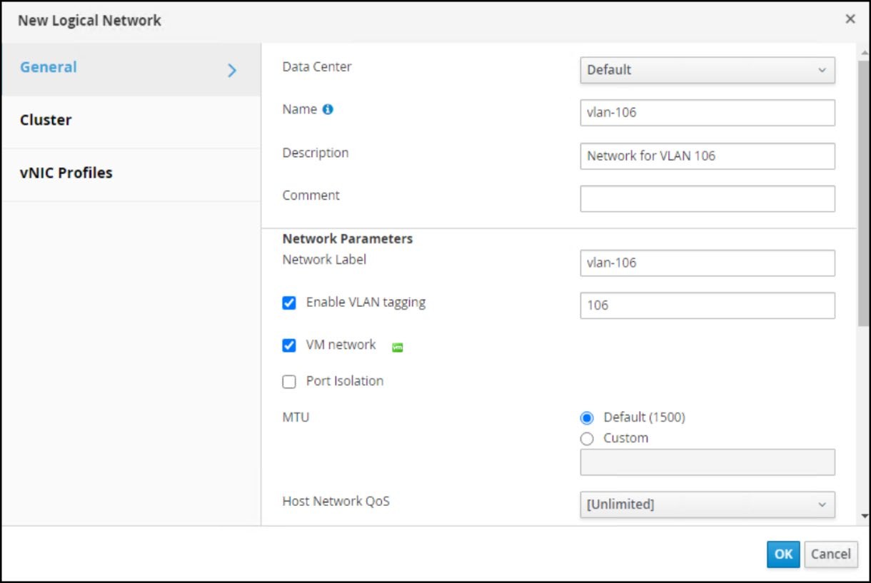The height and width of the screenshot is (583, 871).
Task: Click the VLAN ID field showing 106
Action: click(707, 305)
